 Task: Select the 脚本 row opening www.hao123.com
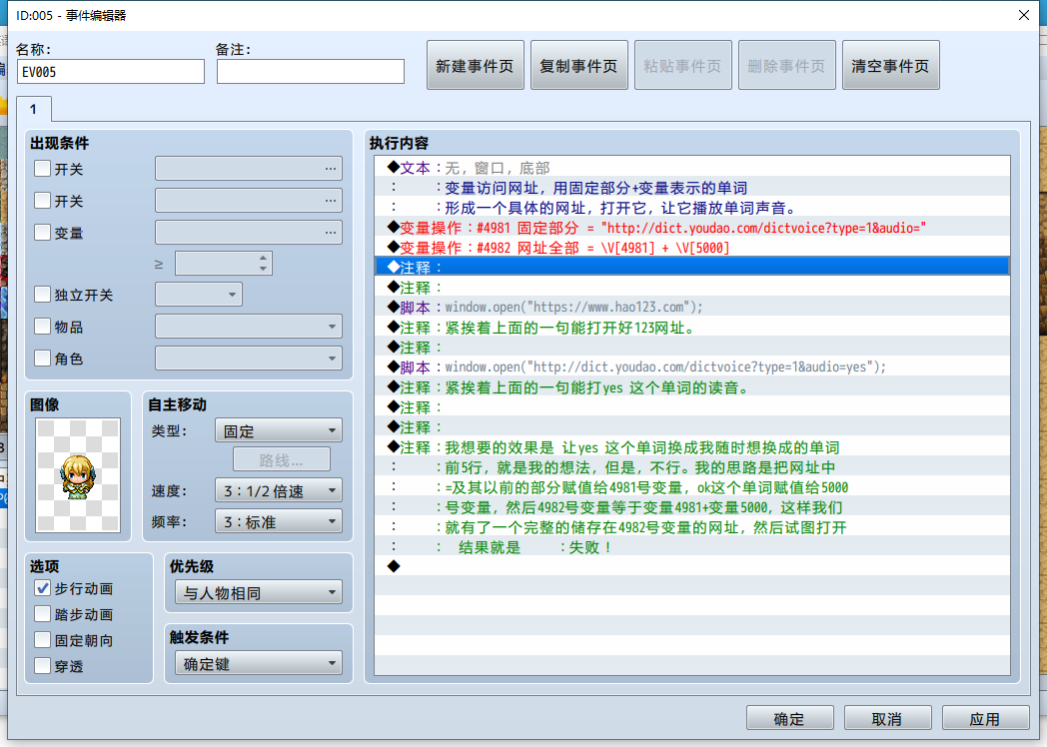pos(692,307)
